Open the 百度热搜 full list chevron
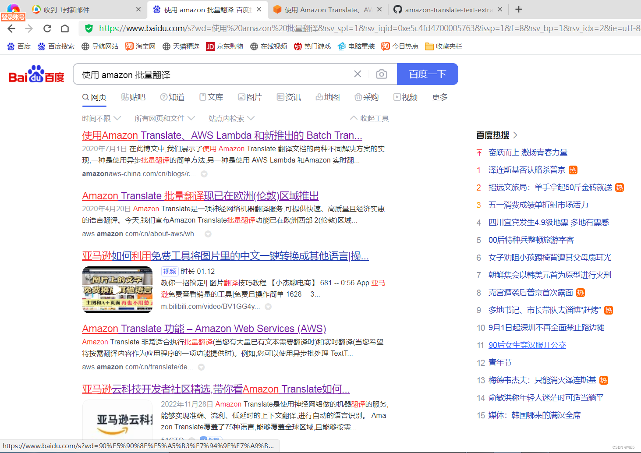 (x=515, y=135)
